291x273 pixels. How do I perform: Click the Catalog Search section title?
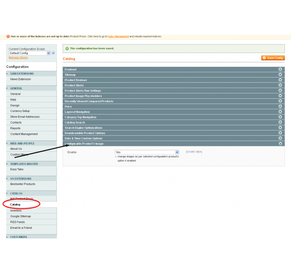tap(75, 122)
